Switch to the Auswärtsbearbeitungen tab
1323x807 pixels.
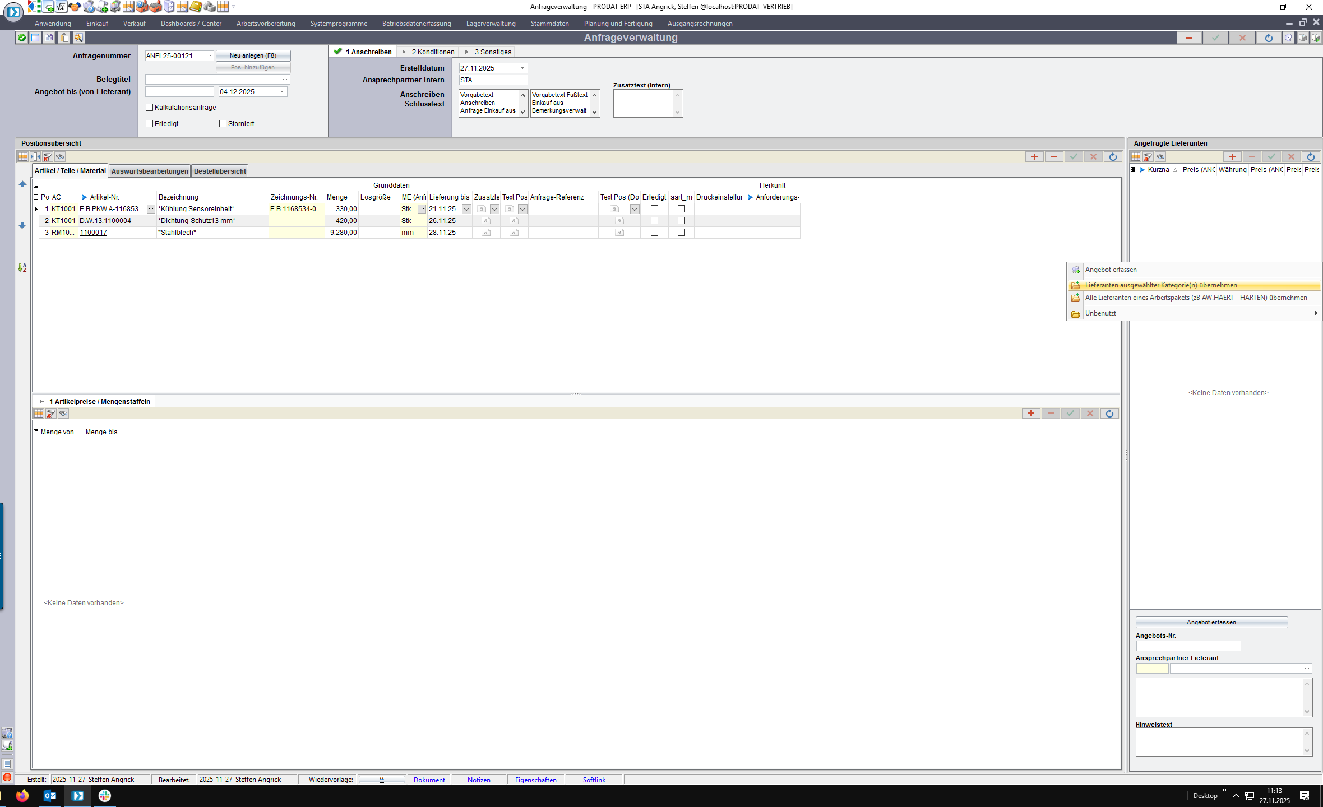[x=150, y=171]
